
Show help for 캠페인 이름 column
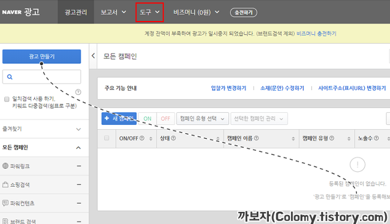(256, 138)
